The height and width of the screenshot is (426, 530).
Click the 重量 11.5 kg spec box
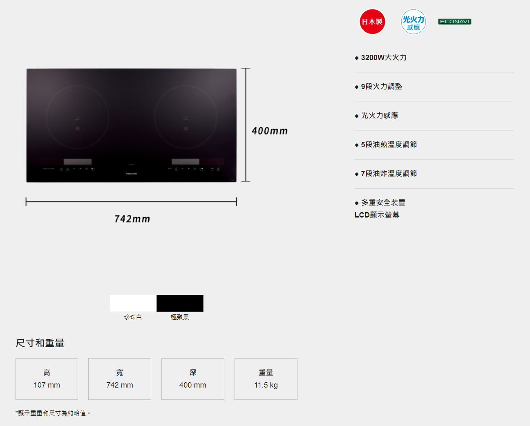(x=266, y=379)
